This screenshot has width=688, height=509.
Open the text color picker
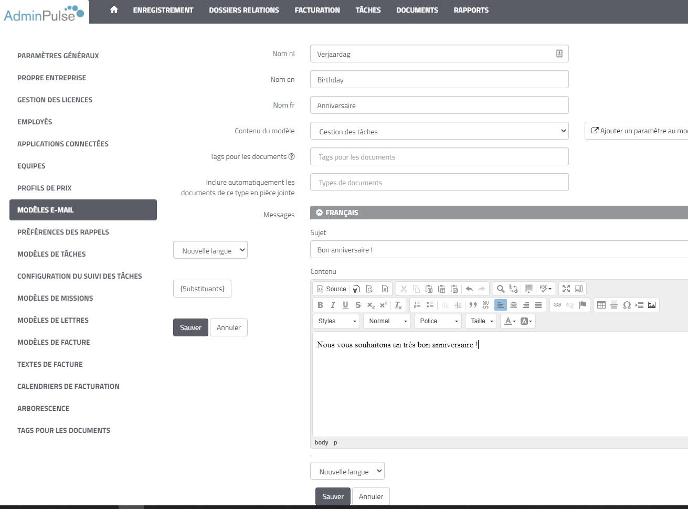pos(510,321)
